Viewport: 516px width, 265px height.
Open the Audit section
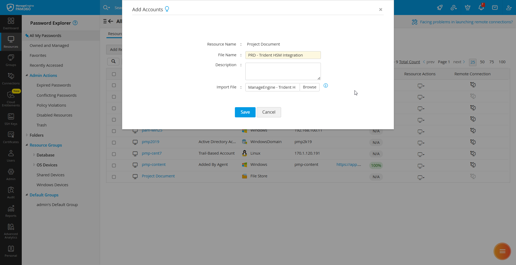point(11,192)
